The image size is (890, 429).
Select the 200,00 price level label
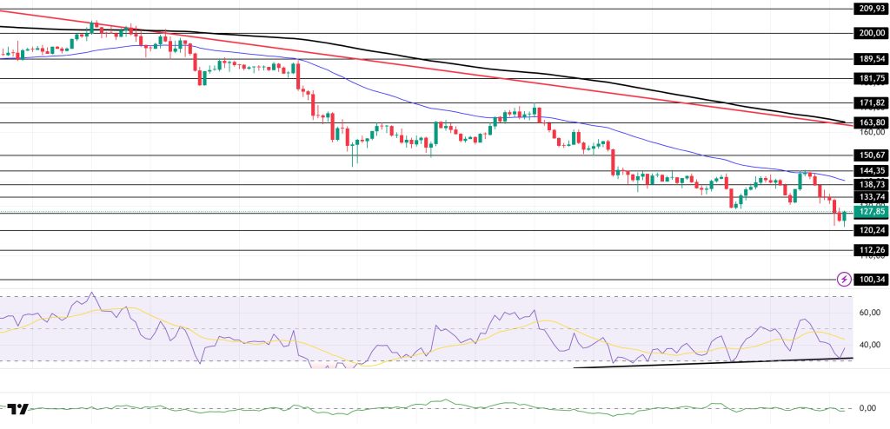870,33
